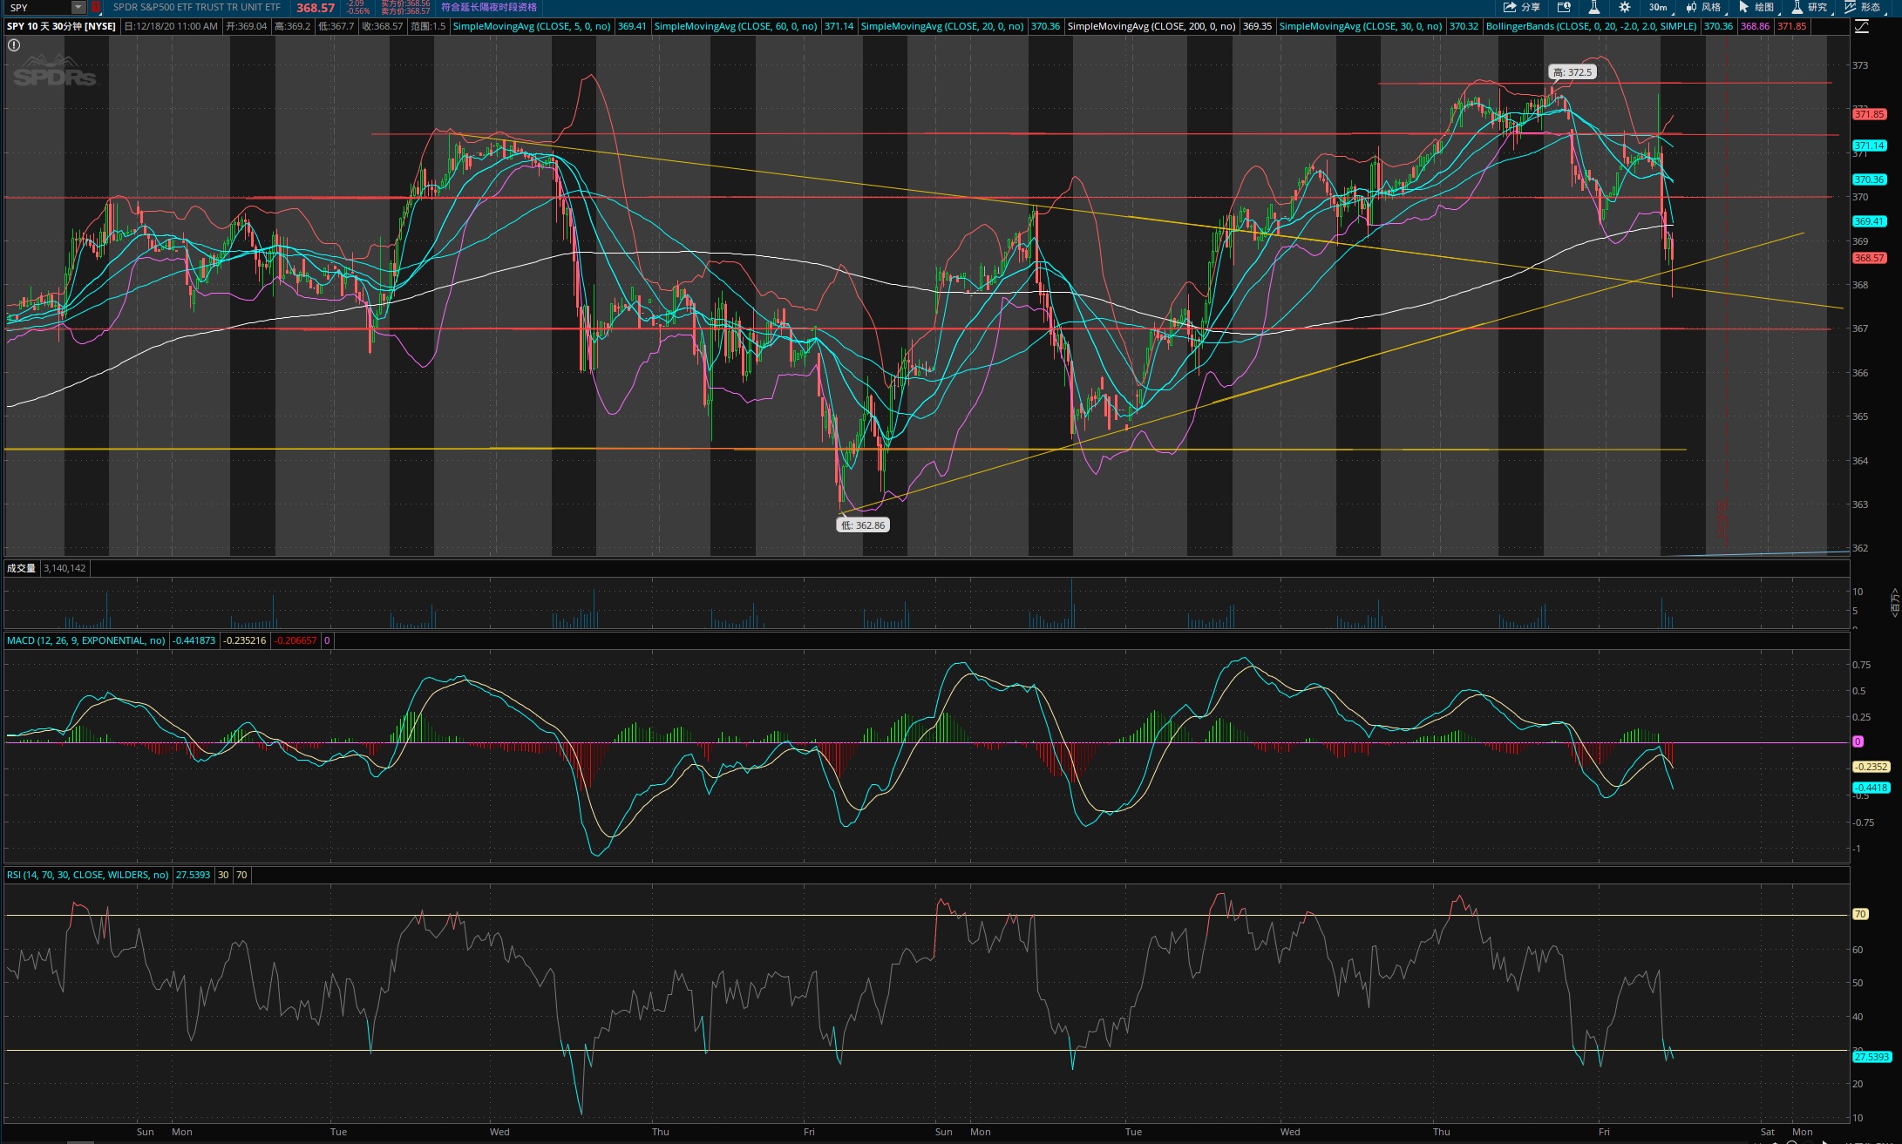The height and width of the screenshot is (1144, 1902).
Task: Click the 低: 362.86 low price bubble
Action: coord(863,525)
